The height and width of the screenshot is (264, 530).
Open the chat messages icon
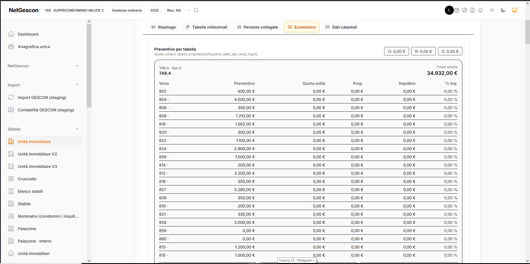pos(465,10)
